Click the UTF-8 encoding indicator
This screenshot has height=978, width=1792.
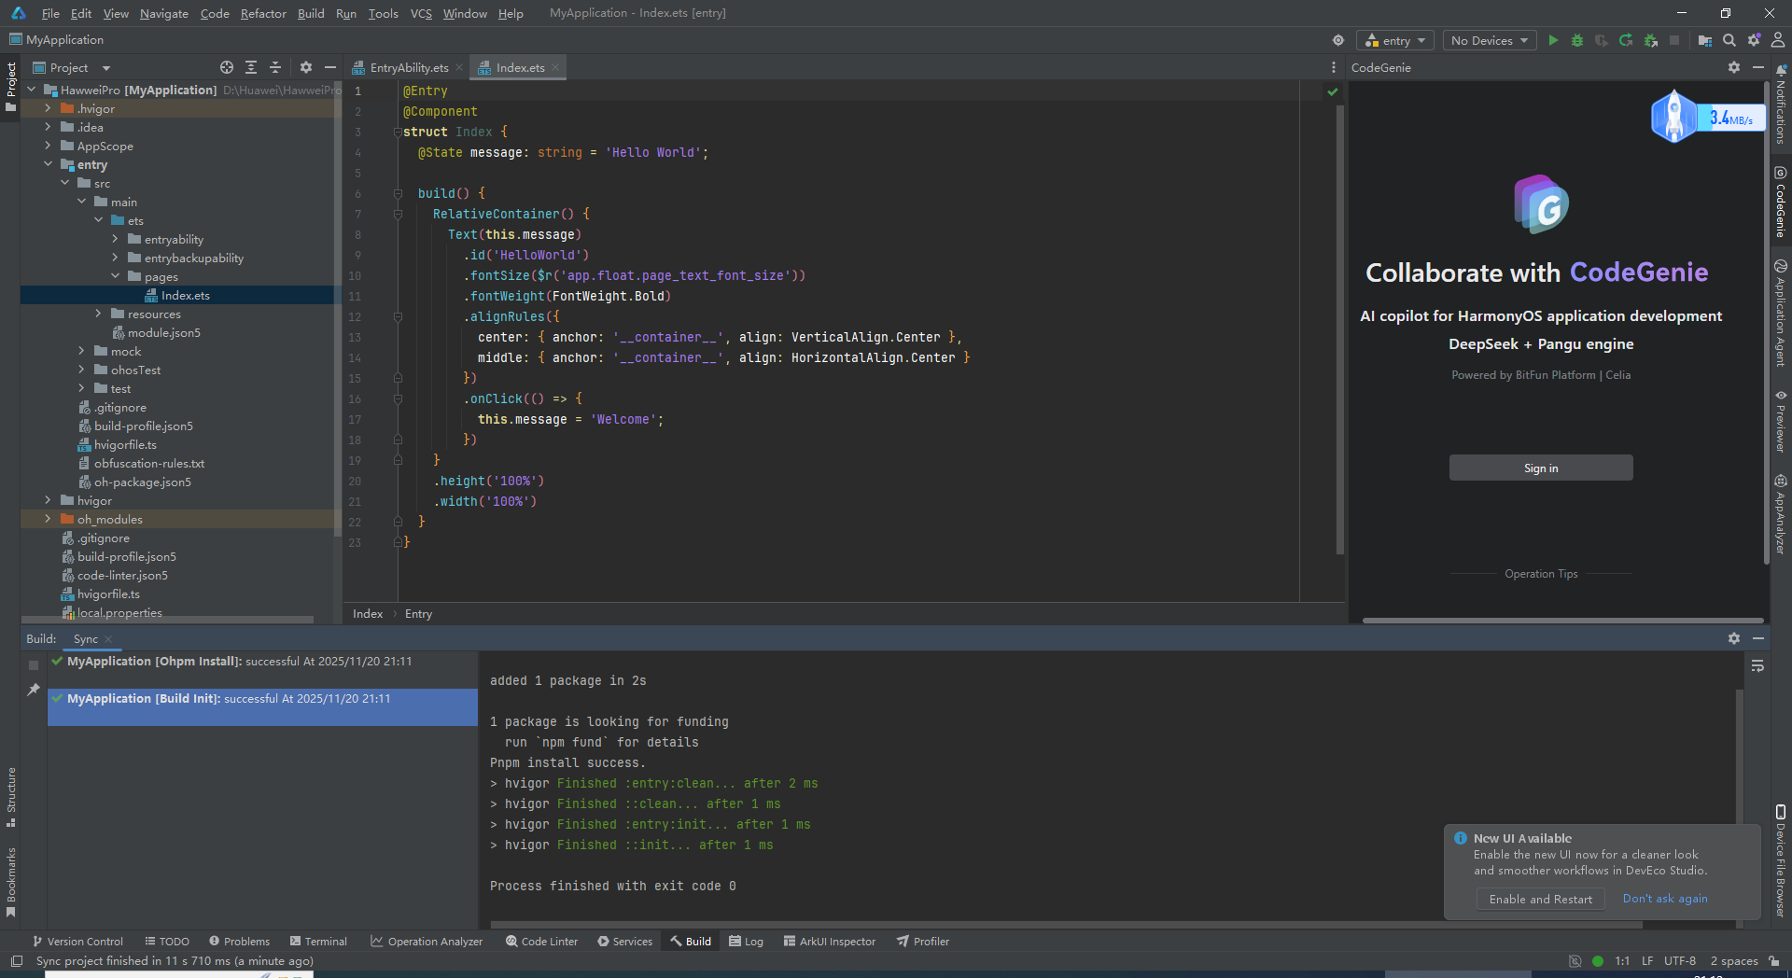(x=1680, y=961)
